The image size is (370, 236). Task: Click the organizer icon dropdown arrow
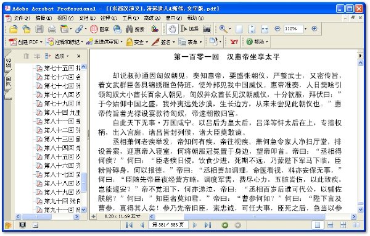tap(70, 29)
